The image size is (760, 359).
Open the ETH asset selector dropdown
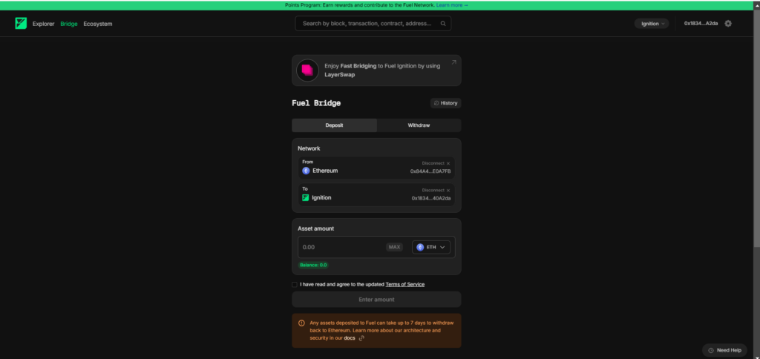431,247
